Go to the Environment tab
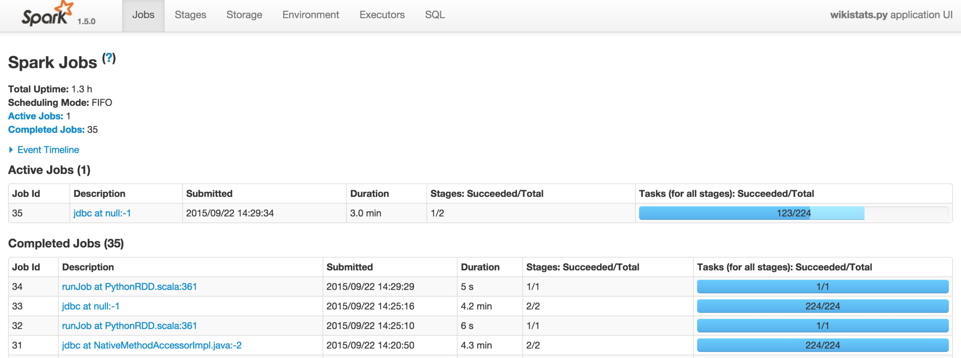Viewport: 961px width, 358px height. tap(310, 15)
